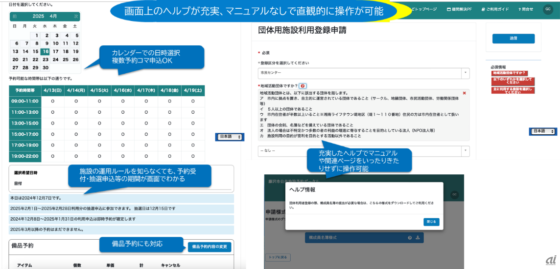This screenshot has height=269, width=560.
Task: Click the 構成員名簿様式 download bar
Action: tap(364, 238)
